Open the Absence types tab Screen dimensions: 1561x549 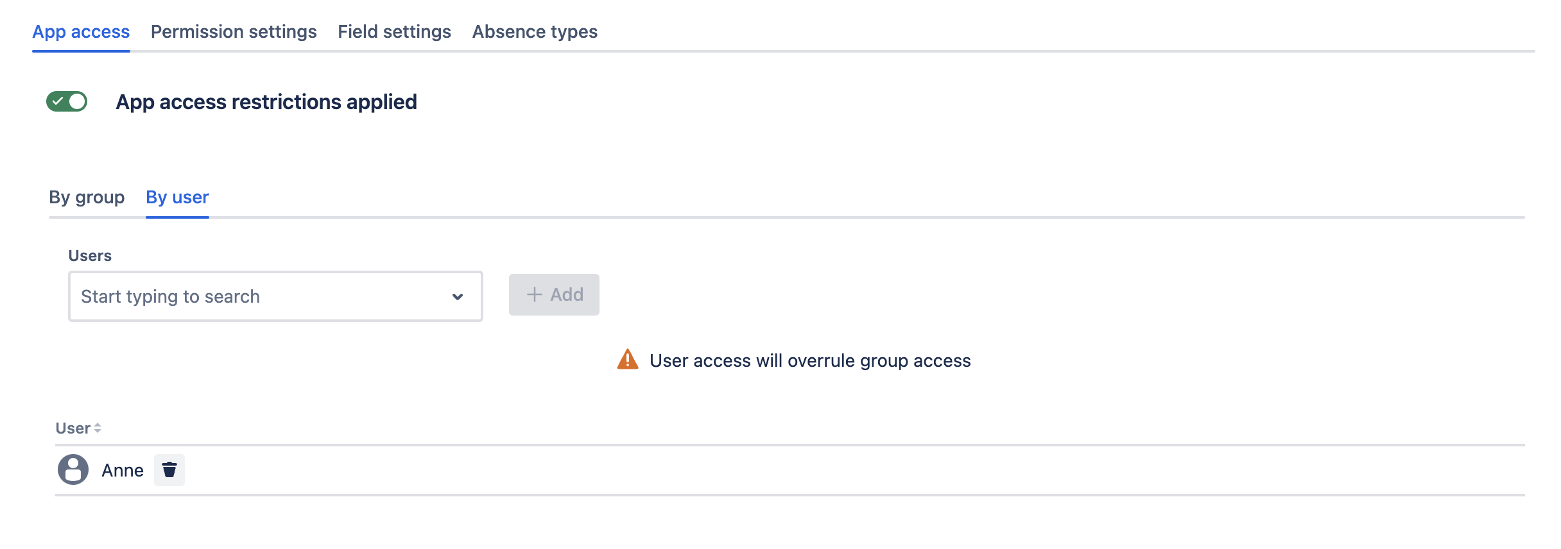point(535,31)
